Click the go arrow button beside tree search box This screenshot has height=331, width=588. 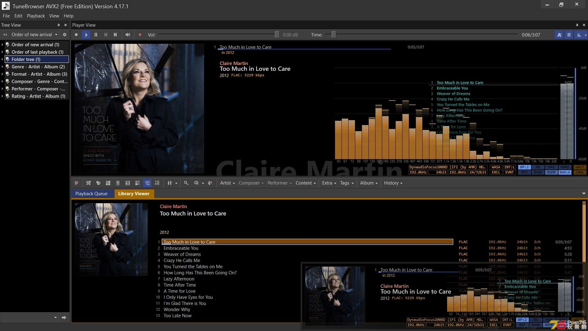tap(64, 318)
